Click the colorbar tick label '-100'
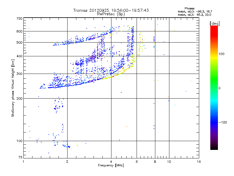This screenshot has height=176, width=234. coord(223,122)
